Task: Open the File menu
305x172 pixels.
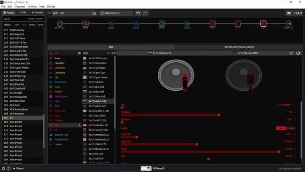Action: click(x=3, y=6)
